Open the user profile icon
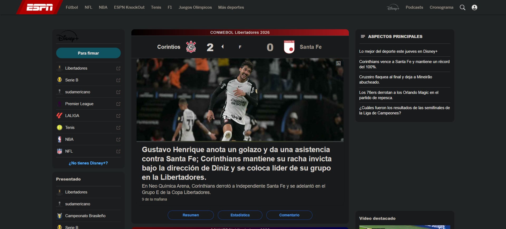Screen dimensions: 506x229 (x=474, y=7)
